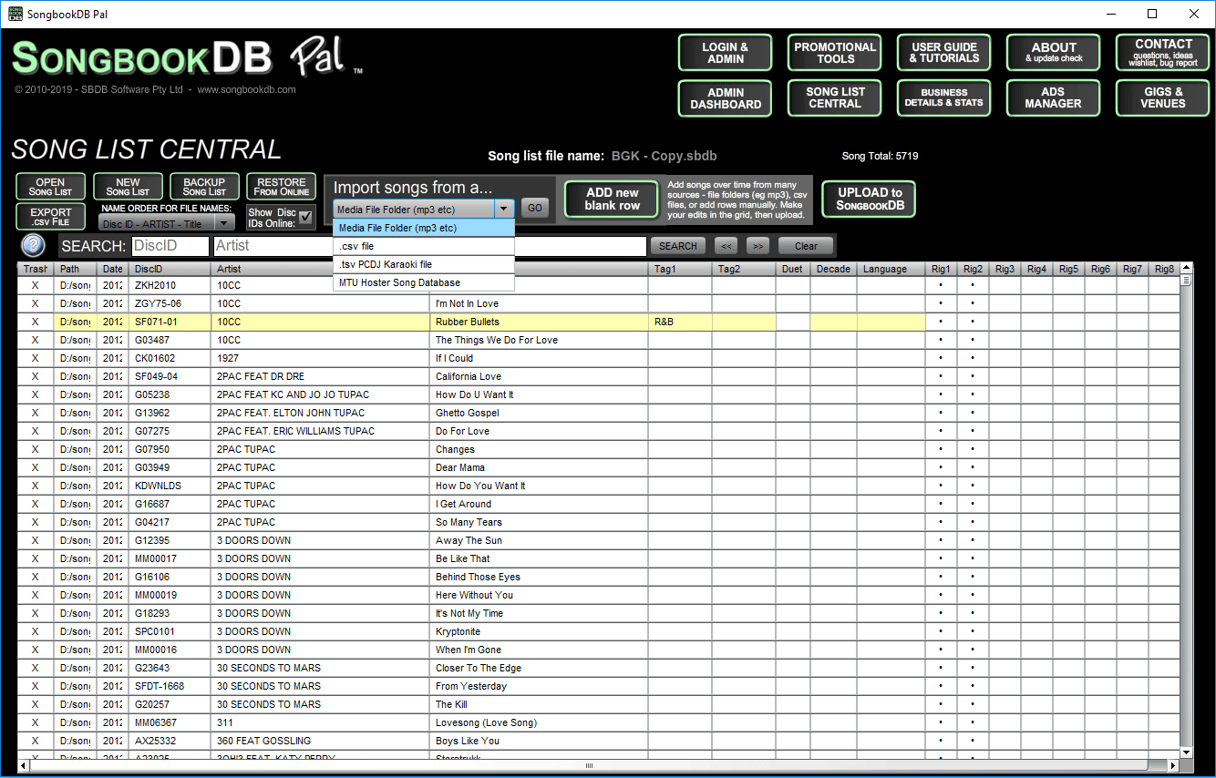Image resolution: width=1216 pixels, height=778 pixels.
Task: Click the Rig1 dot for If I Could
Action: pos(941,358)
